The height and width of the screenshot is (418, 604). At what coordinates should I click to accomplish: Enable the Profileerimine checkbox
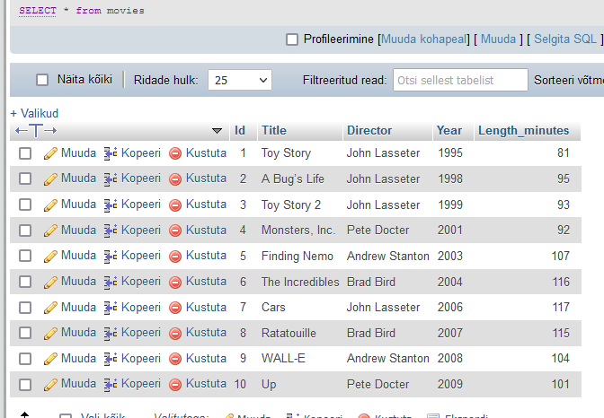tap(292, 39)
